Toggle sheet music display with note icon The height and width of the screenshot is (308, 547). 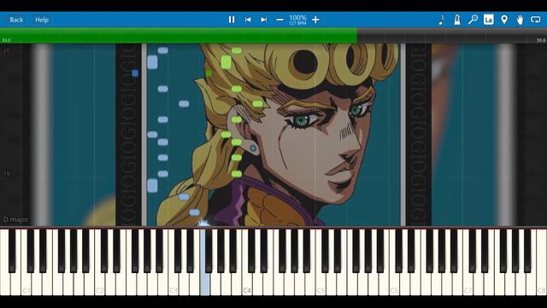click(441, 20)
